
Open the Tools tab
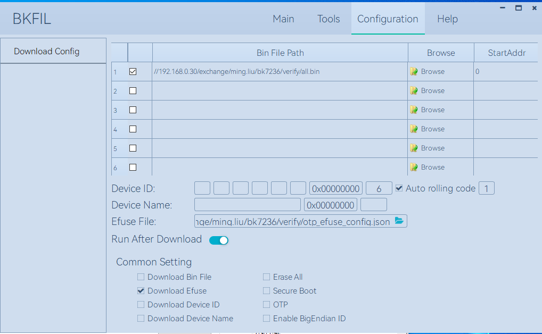[329, 19]
